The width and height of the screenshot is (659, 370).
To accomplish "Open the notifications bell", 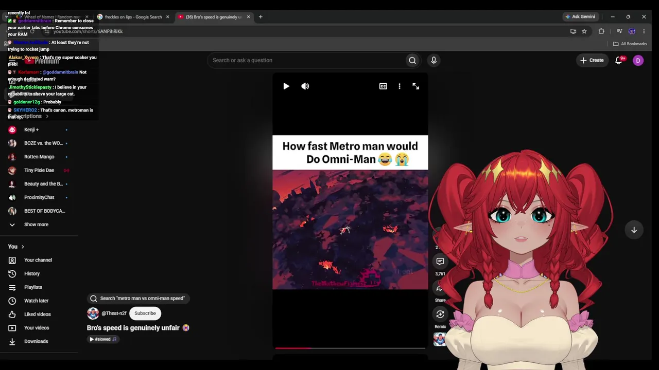I will (x=619, y=60).
